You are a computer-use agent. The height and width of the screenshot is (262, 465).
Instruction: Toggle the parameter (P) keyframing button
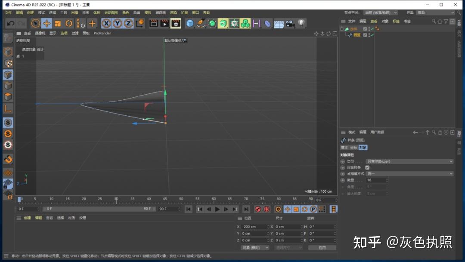pos(313,209)
